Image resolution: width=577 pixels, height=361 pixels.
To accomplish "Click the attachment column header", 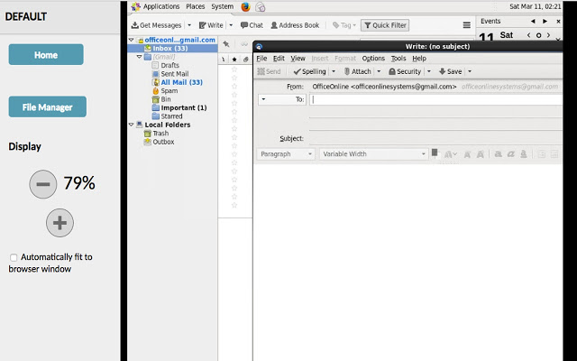I will point(245,60).
